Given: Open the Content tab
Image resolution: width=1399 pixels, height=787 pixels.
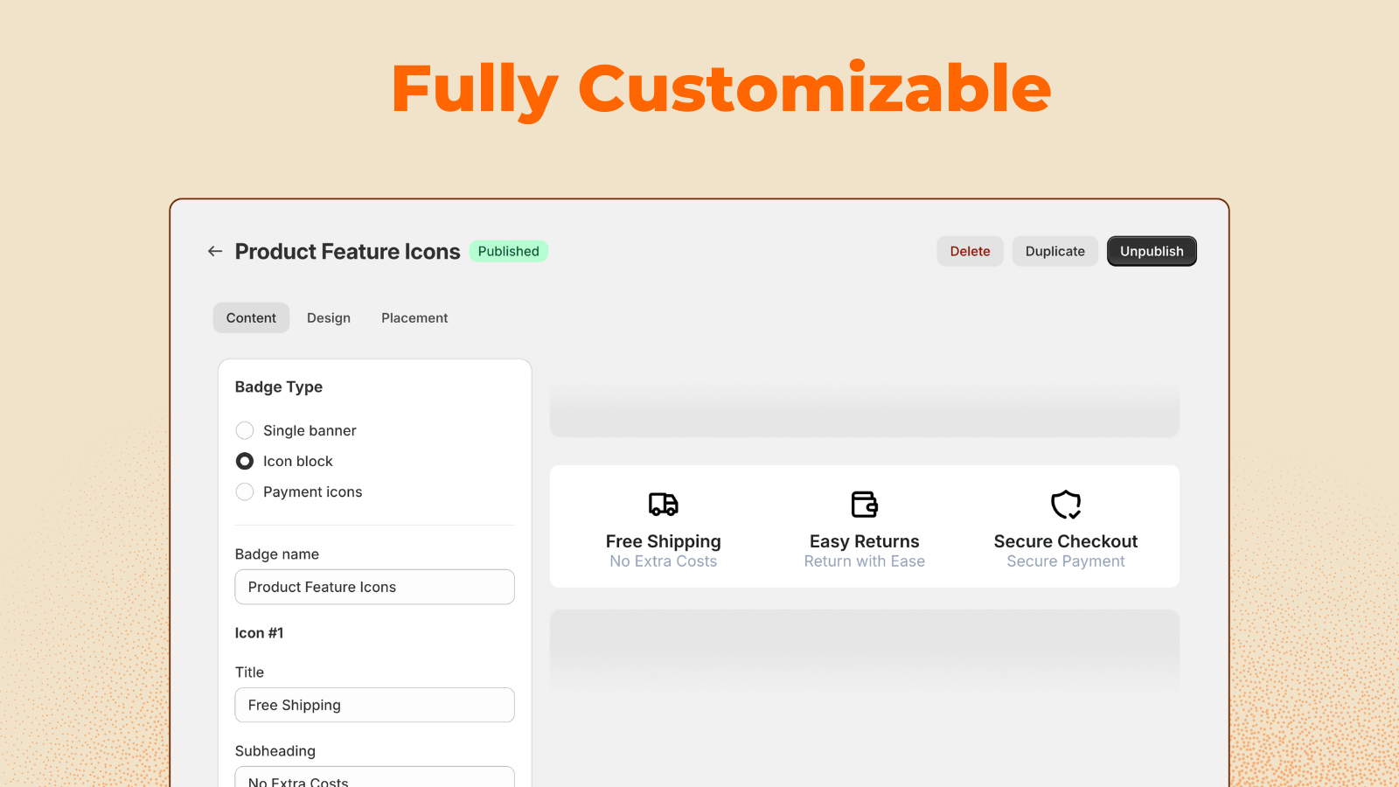Looking at the screenshot, I should (251, 317).
